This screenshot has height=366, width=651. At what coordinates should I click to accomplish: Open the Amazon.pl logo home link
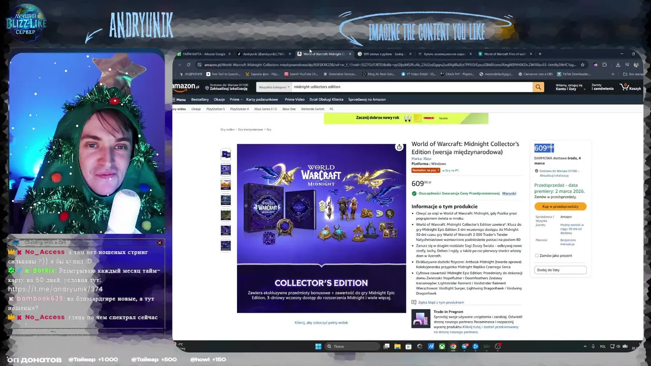point(186,87)
